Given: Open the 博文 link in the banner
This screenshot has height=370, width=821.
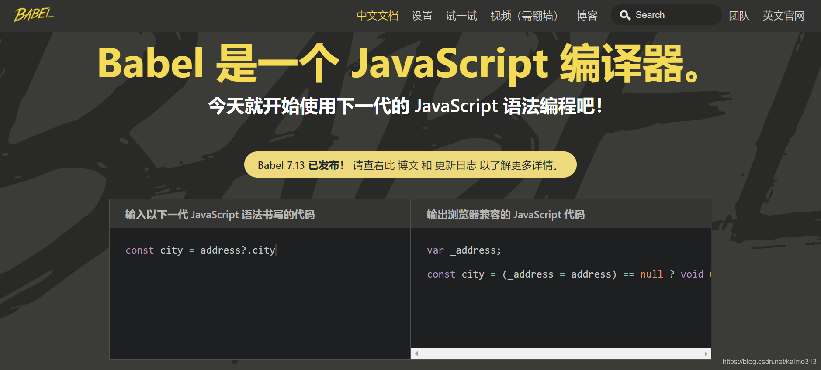Looking at the screenshot, I should point(408,165).
